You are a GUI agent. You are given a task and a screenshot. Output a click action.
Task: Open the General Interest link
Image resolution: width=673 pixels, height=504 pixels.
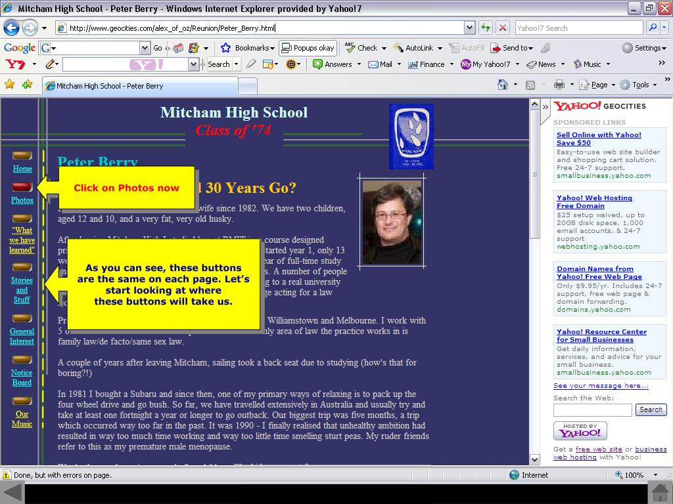point(22,336)
